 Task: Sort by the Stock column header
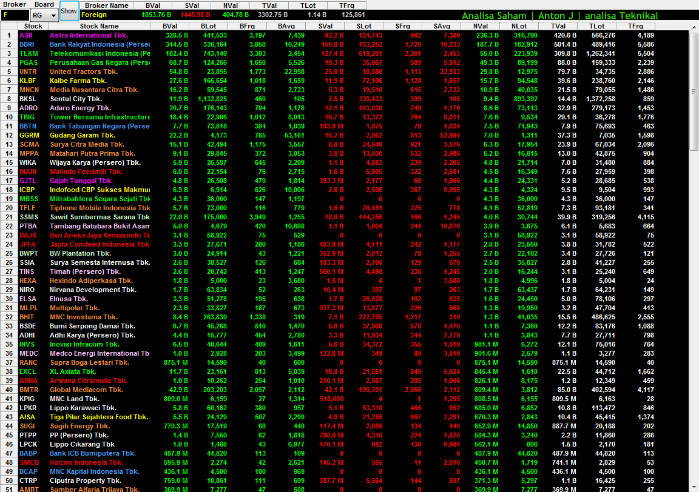(x=33, y=26)
